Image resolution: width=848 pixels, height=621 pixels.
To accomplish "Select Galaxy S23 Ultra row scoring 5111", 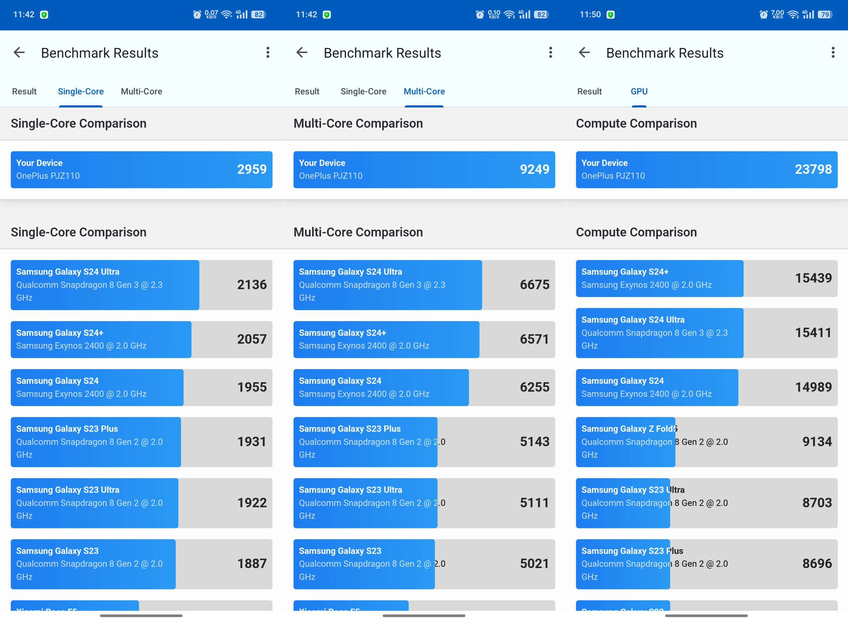I will pos(424,503).
